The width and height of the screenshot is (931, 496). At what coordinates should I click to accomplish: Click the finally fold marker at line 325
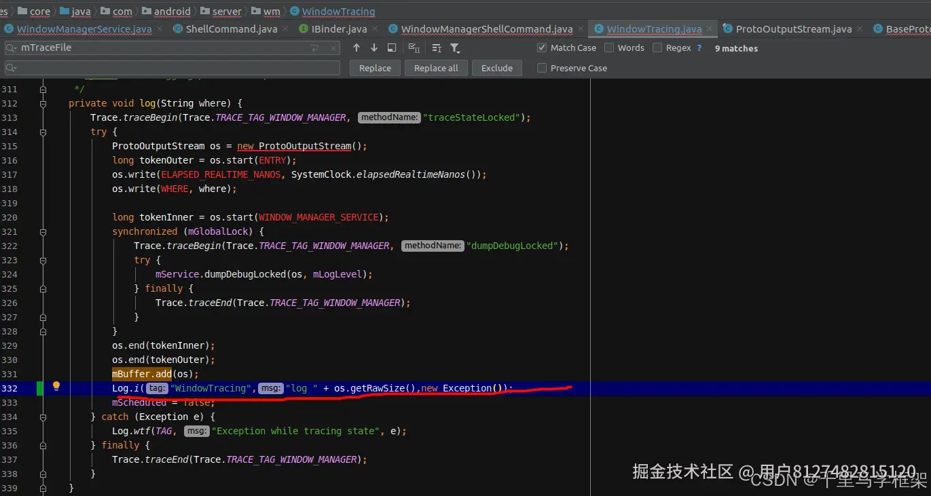coord(43,288)
